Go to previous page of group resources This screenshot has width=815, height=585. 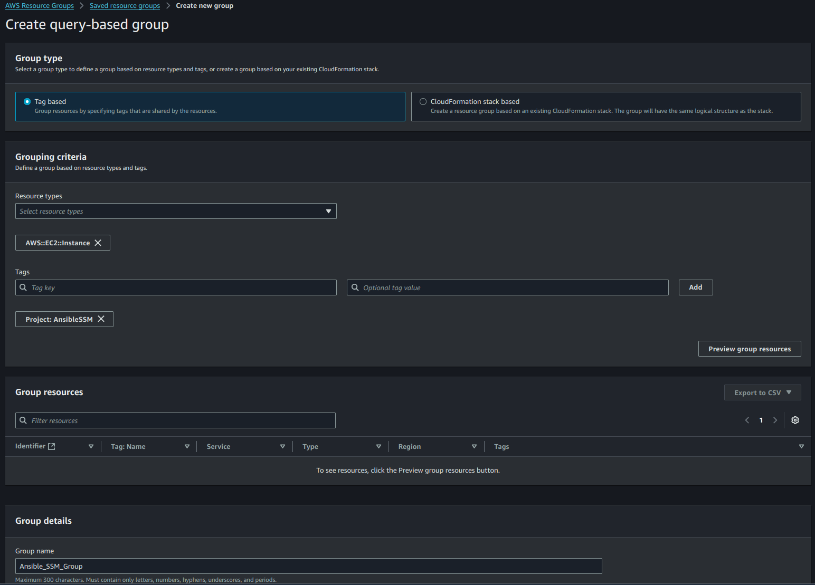pyautogui.click(x=747, y=420)
